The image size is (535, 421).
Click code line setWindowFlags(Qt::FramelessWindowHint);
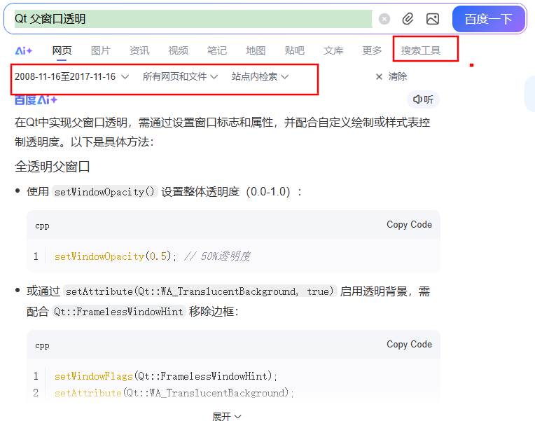166,376
